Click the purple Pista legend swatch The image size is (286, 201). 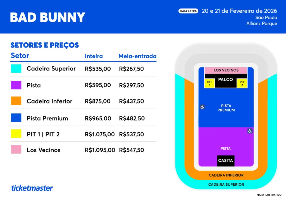point(16,85)
